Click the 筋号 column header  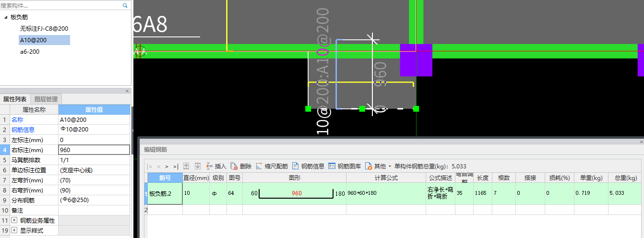click(165, 178)
